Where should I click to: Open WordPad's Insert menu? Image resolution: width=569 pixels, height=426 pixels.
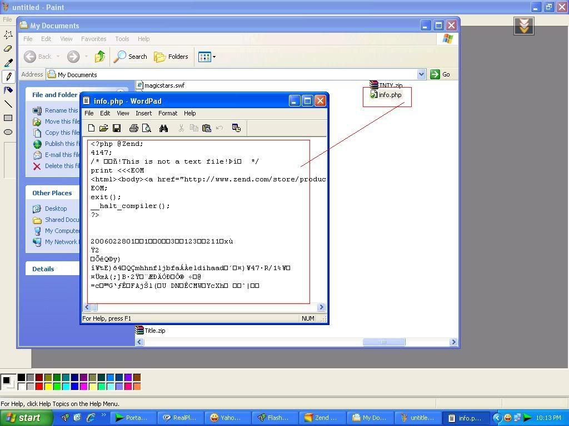144,113
